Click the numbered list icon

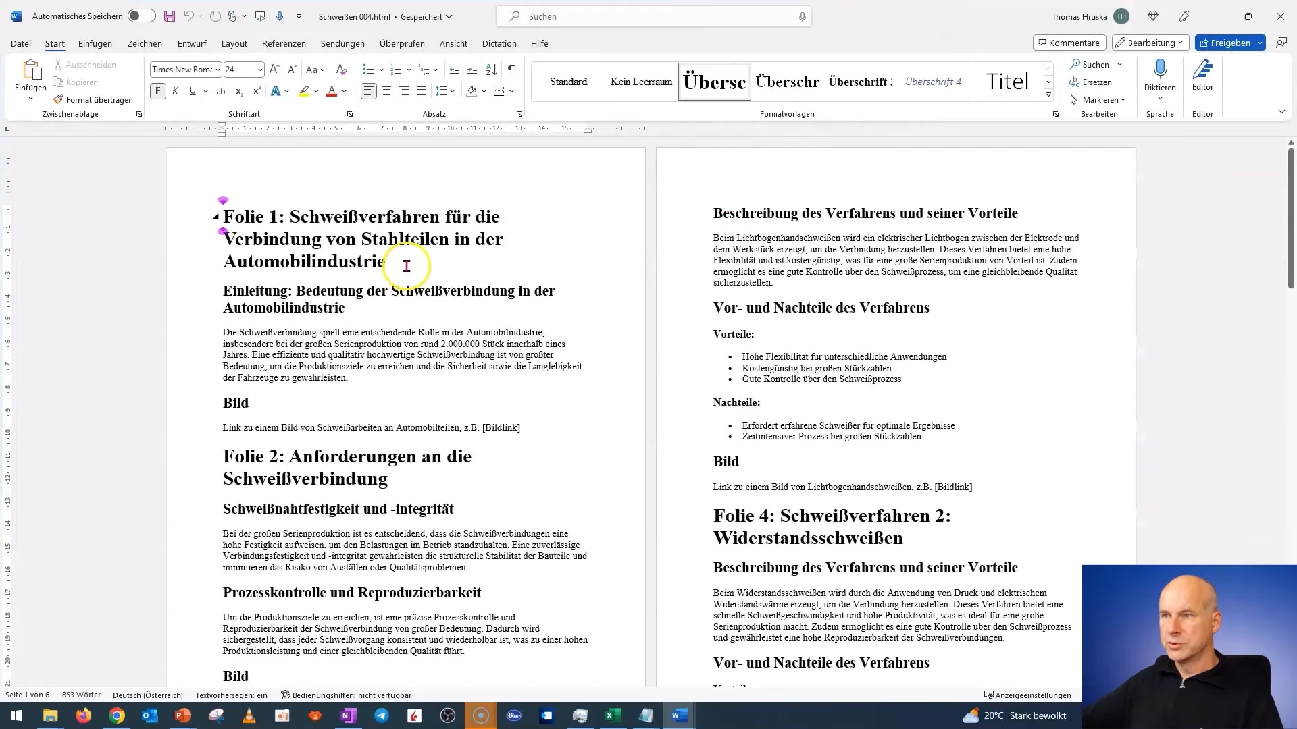[397, 70]
